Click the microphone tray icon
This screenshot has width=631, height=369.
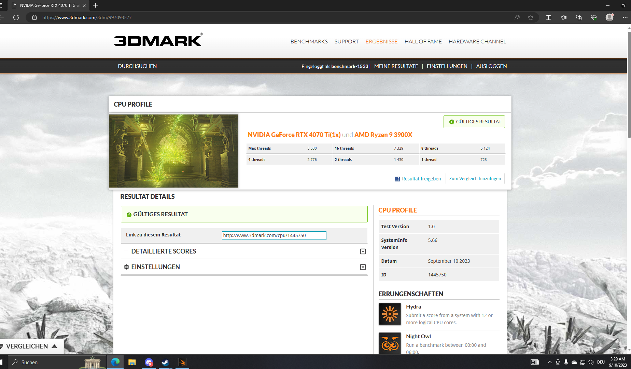[566, 362]
